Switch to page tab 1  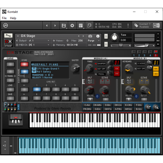[x=134, y=53]
